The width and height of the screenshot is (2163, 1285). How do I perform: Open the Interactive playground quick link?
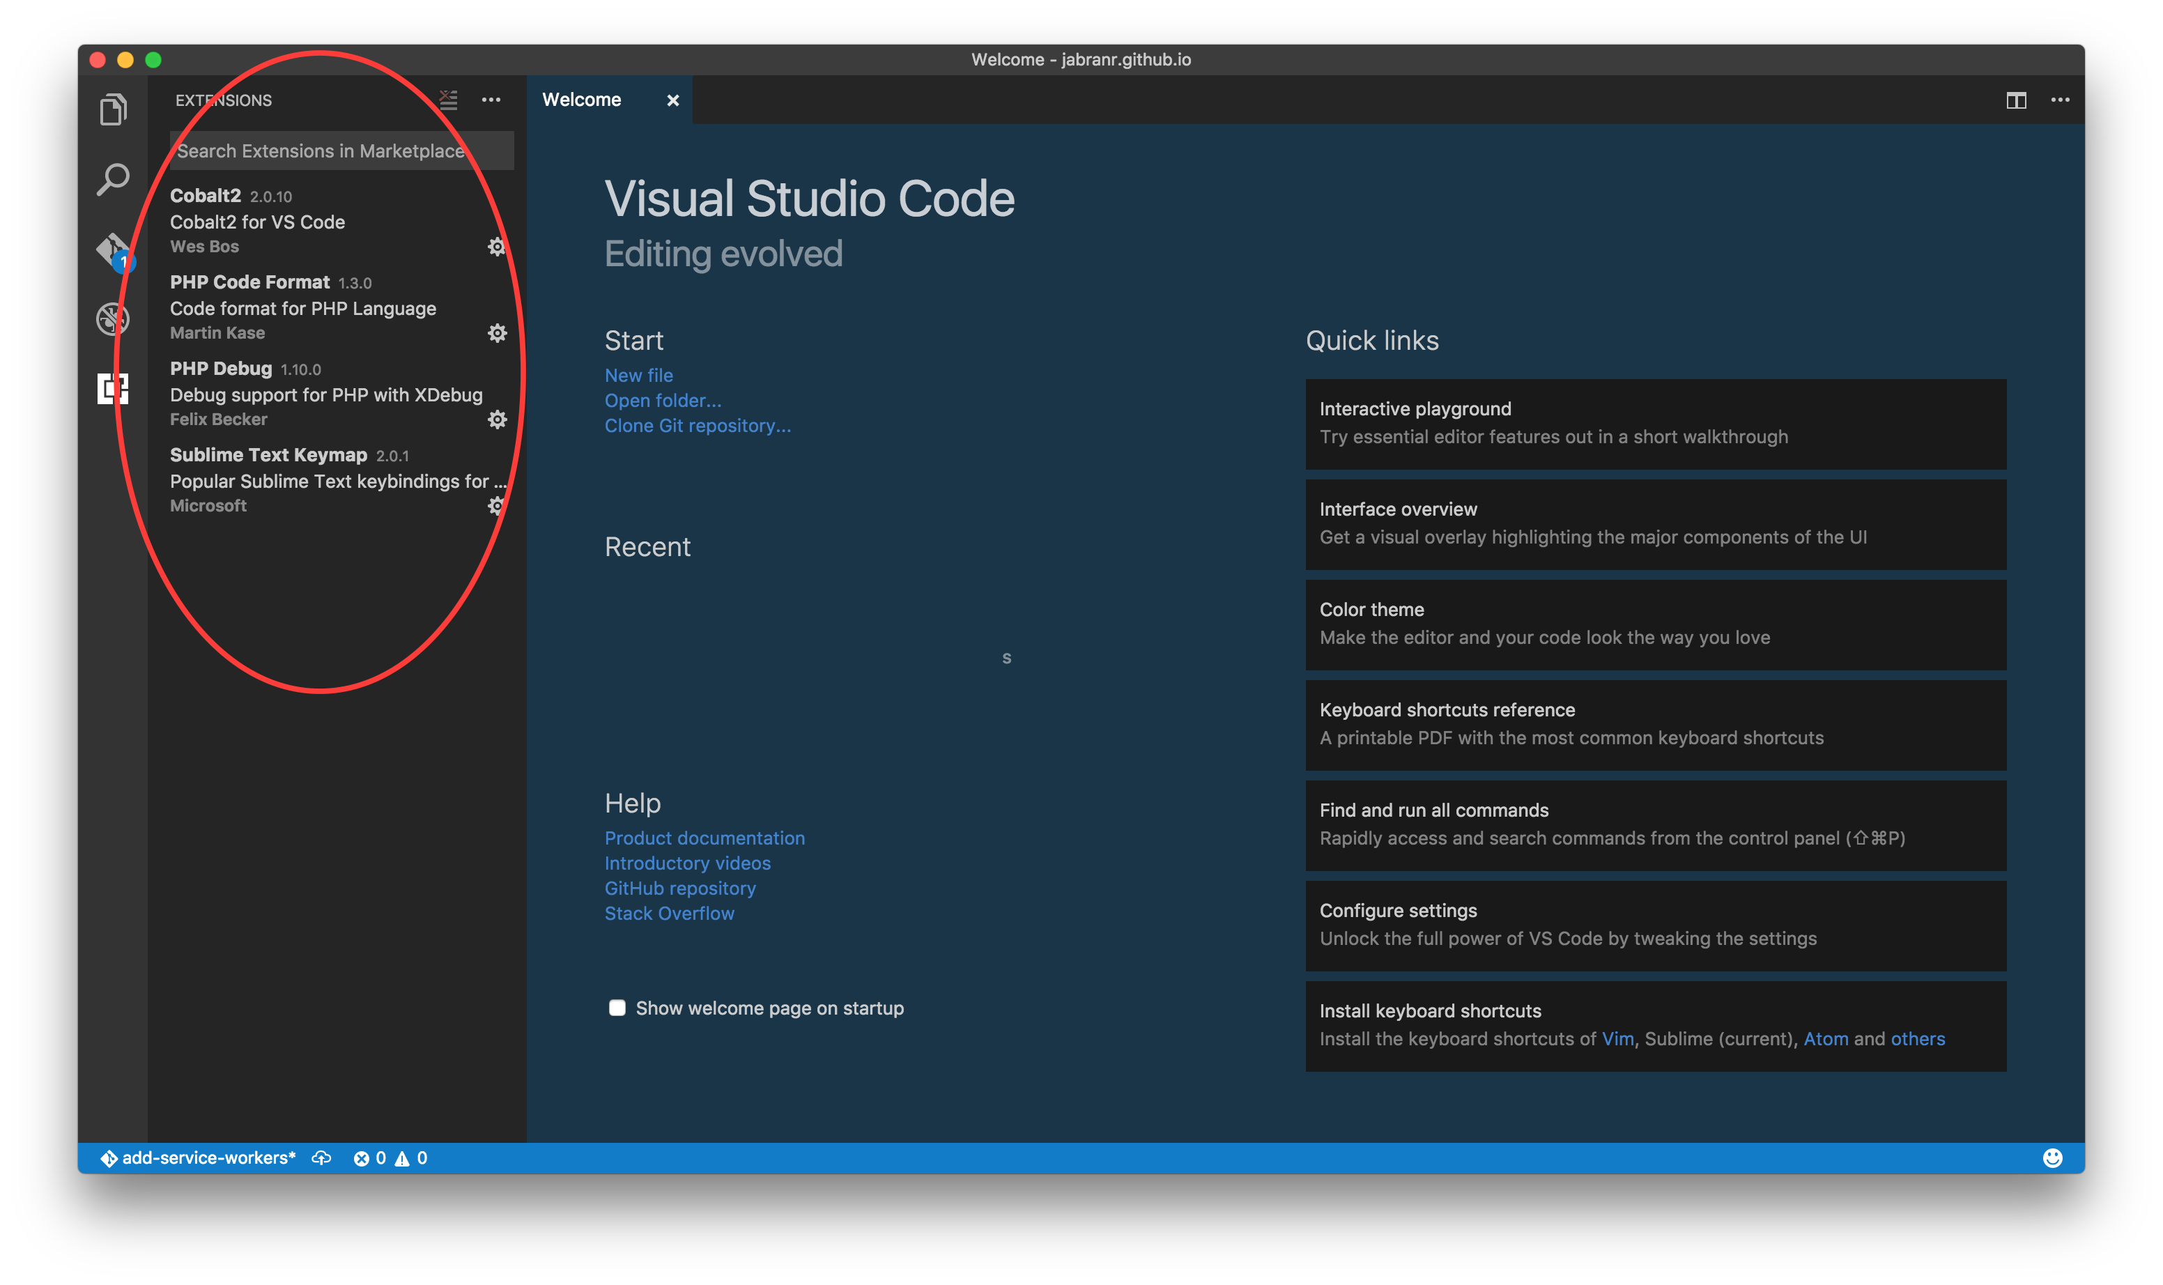pos(1656,424)
